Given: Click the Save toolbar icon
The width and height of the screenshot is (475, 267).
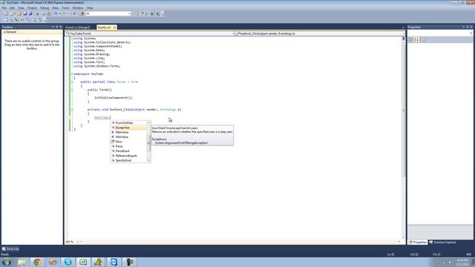Looking at the screenshot, I should coord(24,14).
